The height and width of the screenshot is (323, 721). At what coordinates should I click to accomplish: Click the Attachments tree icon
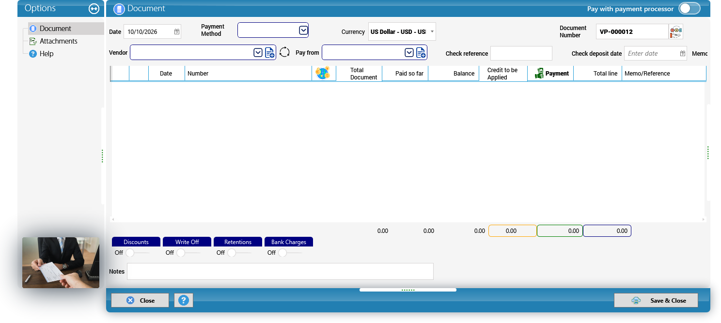point(33,41)
